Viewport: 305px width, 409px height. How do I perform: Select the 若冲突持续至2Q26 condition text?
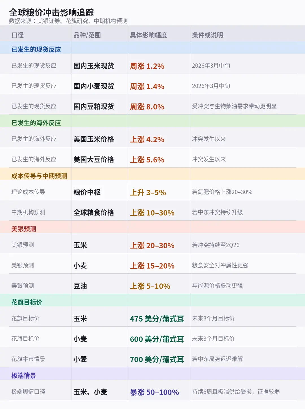click(x=217, y=245)
